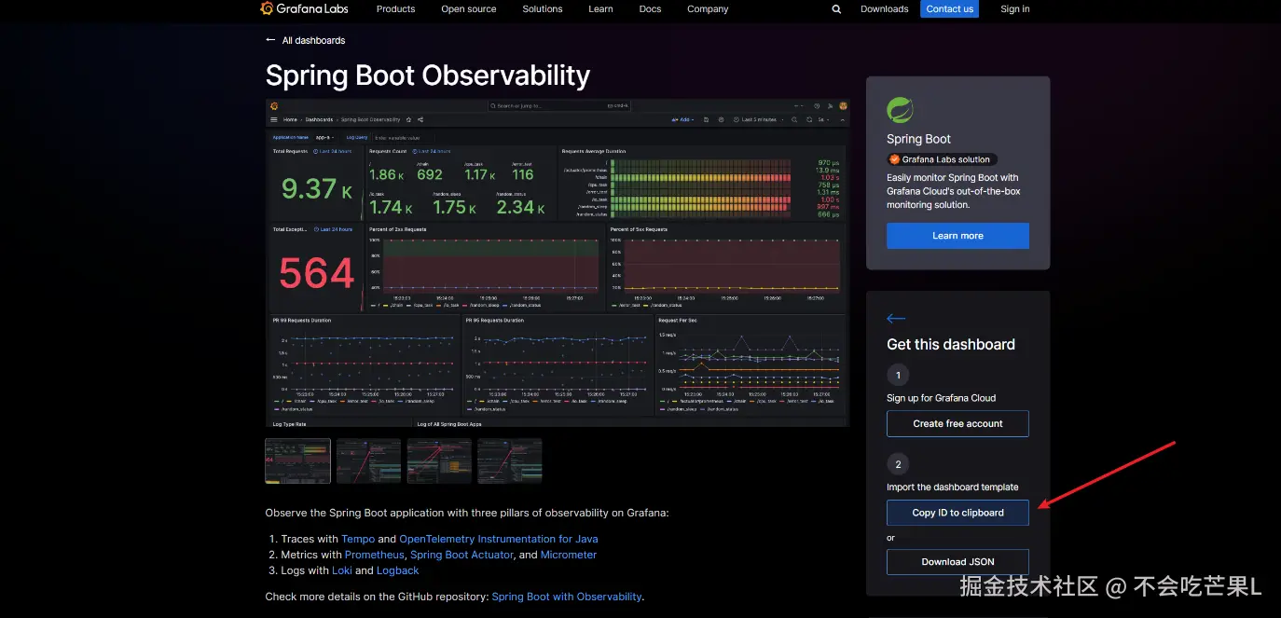Image resolution: width=1281 pixels, height=618 pixels.
Task: Open the Products menu
Action: click(395, 9)
